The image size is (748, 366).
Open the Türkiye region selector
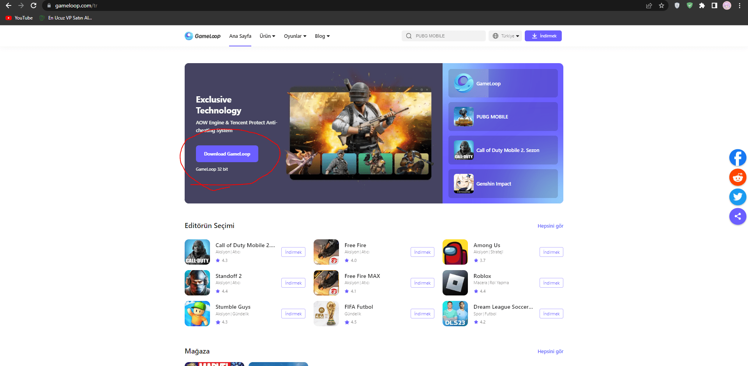(x=505, y=36)
